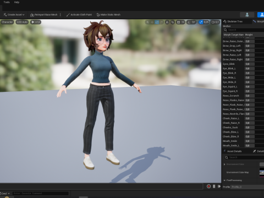Viewport: 264px width, 198px height.
Task: Activate Cloth Paint tool
Action: click(x=79, y=15)
